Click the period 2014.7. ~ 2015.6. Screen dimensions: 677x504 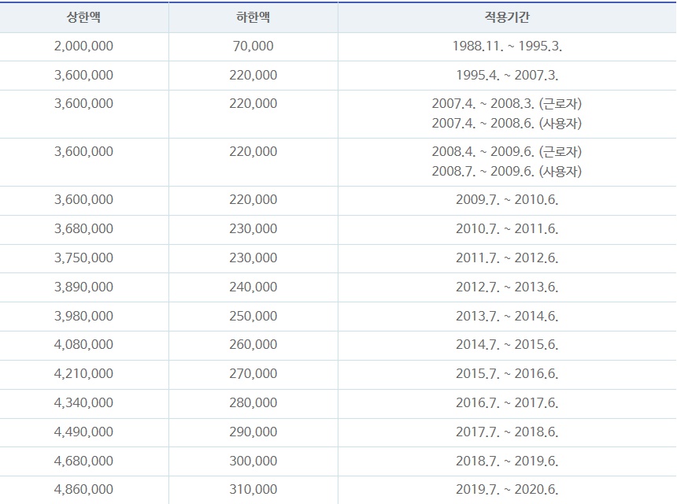(x=507, y=345)
